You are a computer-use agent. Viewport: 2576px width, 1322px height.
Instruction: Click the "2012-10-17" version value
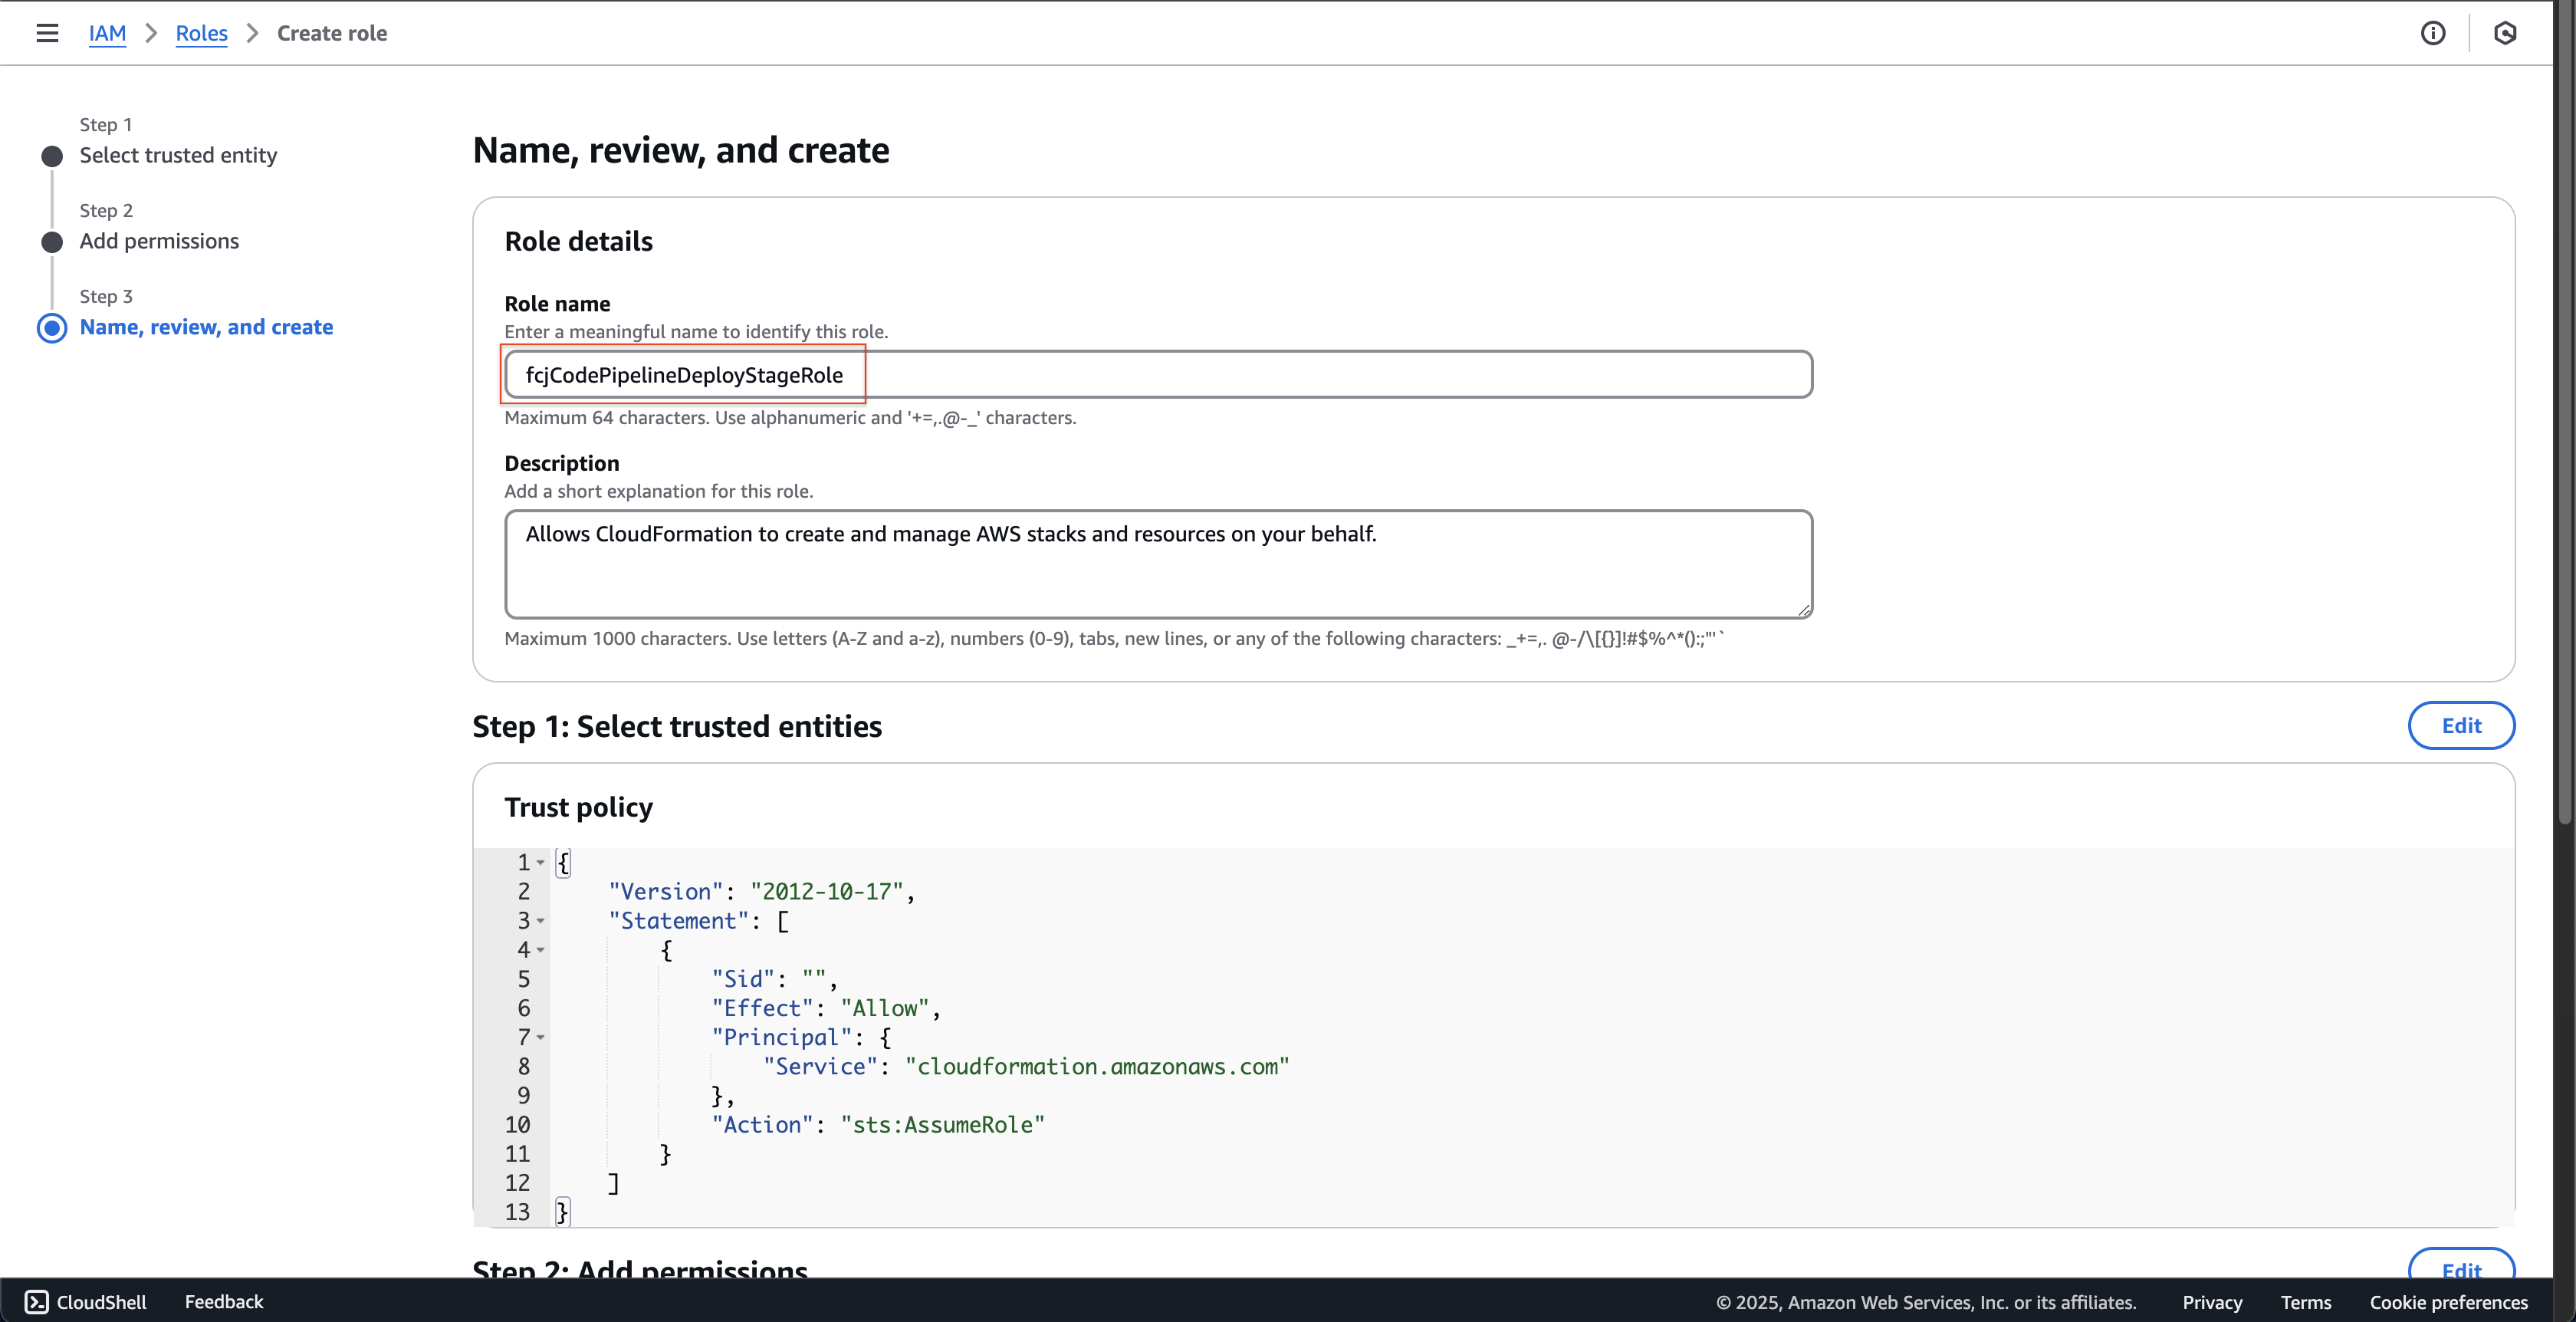827,891
